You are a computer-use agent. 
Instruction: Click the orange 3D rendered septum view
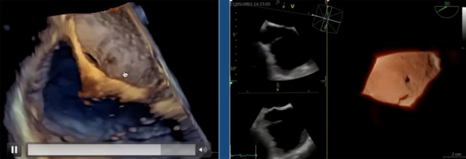pyautogui.click(x=401, y=78)
